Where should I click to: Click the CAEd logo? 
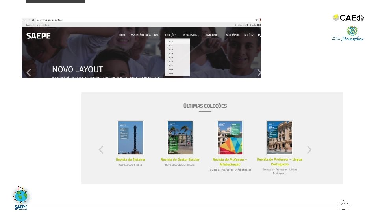coord(348,18)
